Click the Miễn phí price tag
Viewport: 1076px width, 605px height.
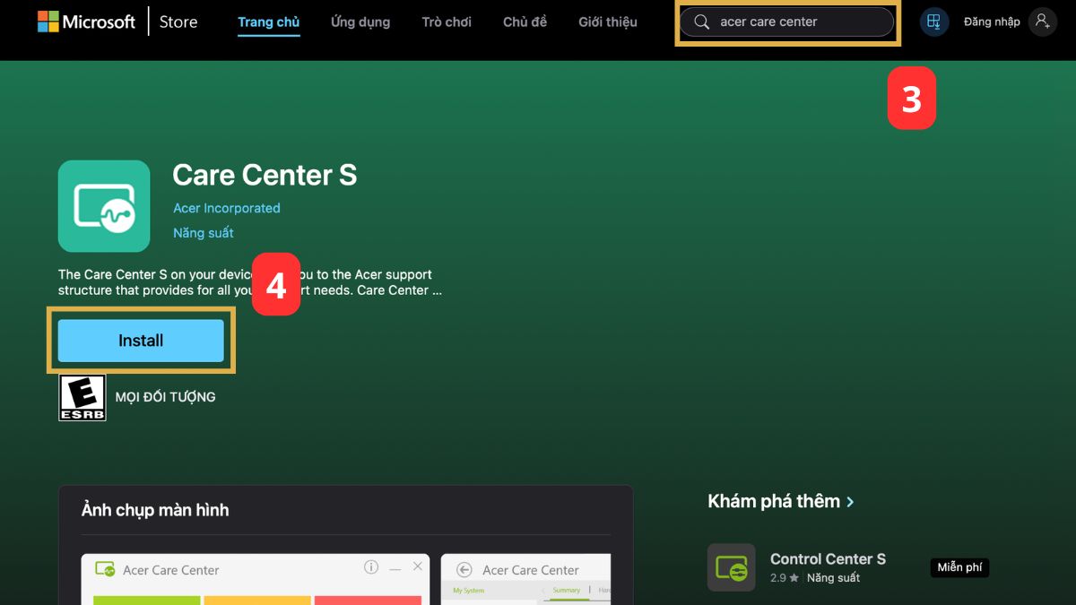[959, 567]
